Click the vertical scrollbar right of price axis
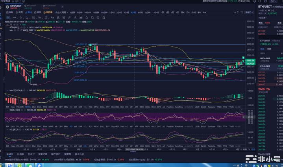 [255, 80]
